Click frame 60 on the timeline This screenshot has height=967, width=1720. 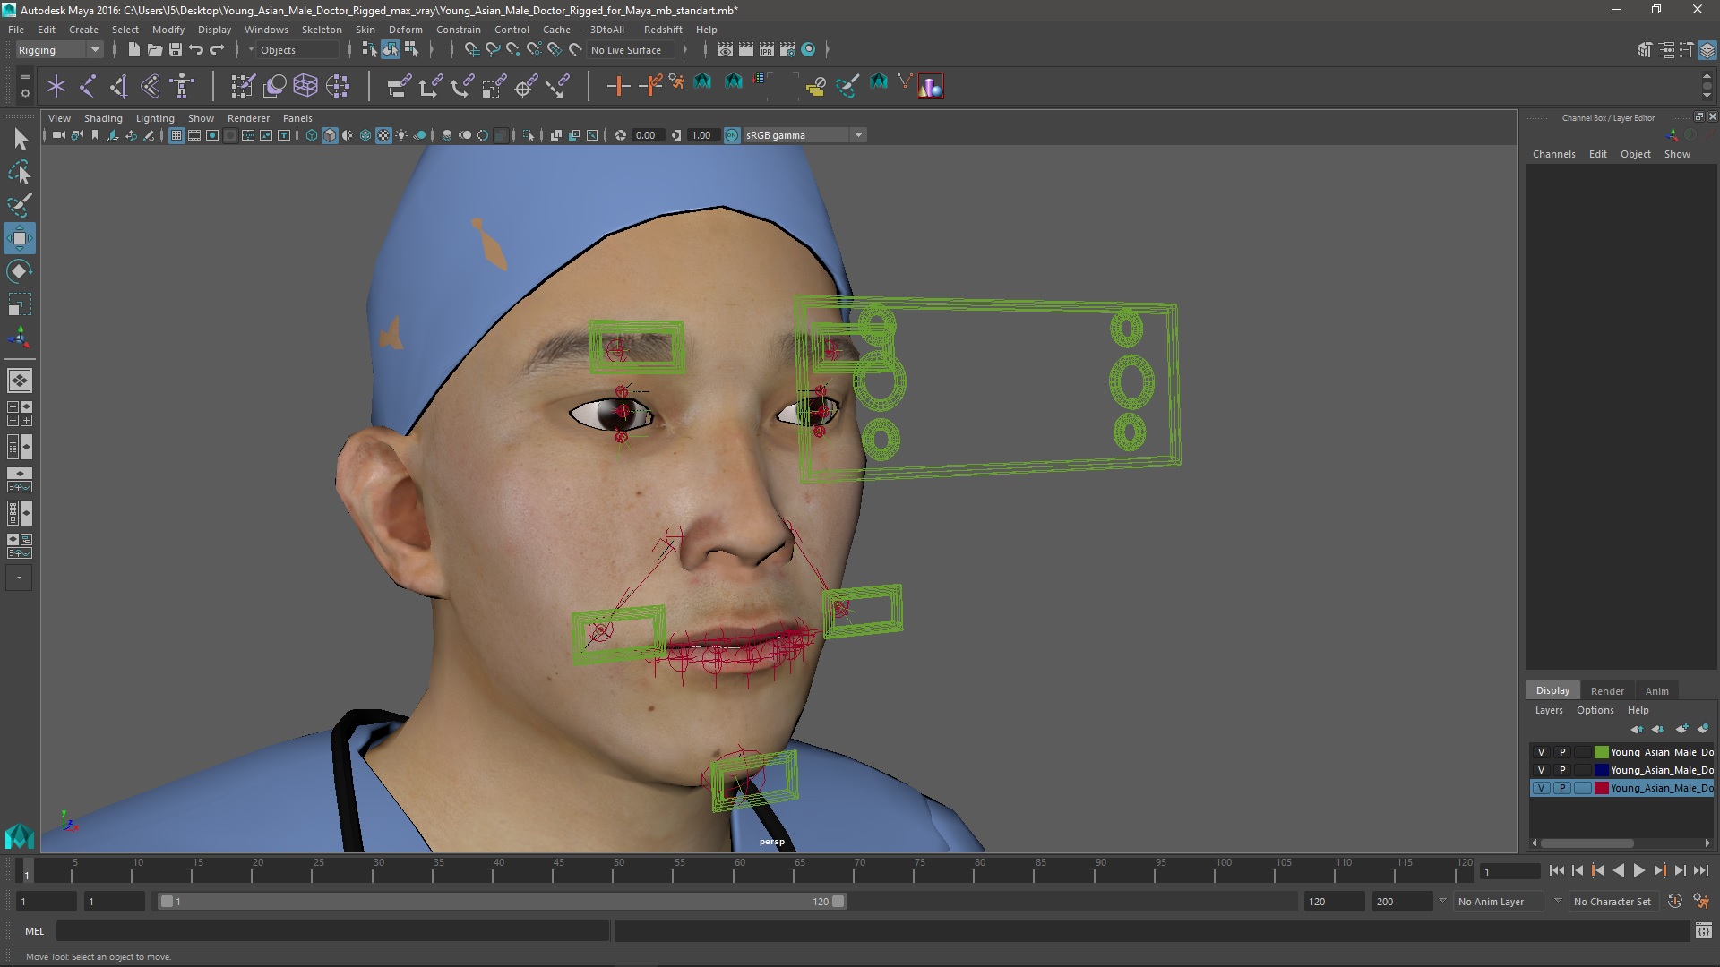point(740,870)
